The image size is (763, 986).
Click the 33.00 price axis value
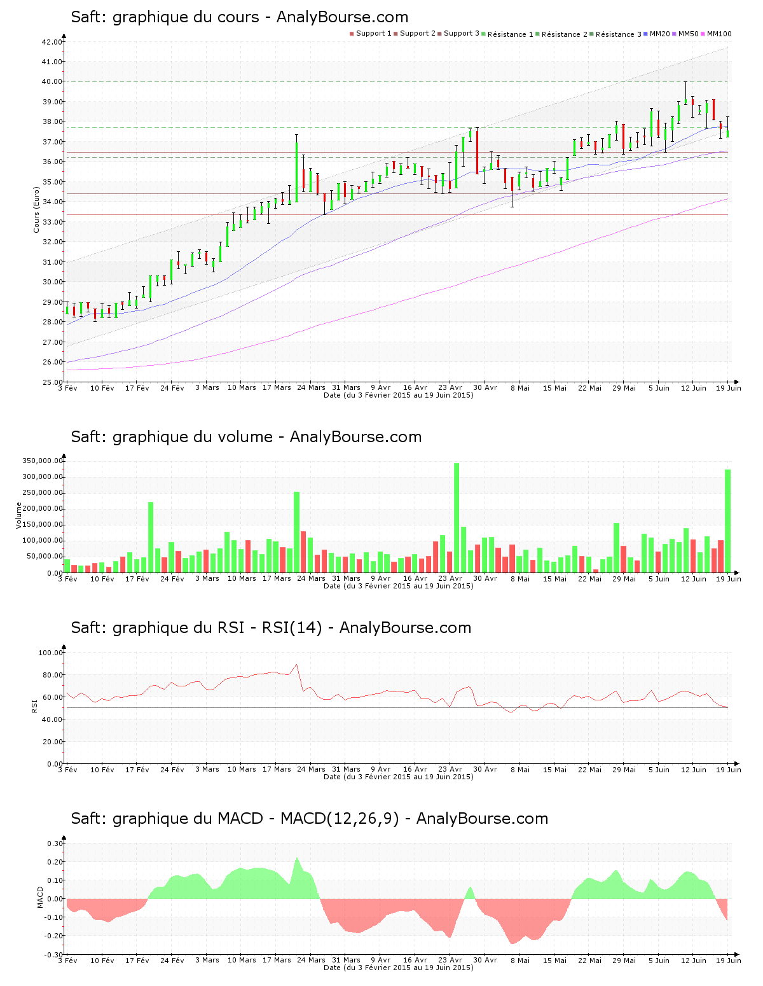click(53, 222)
